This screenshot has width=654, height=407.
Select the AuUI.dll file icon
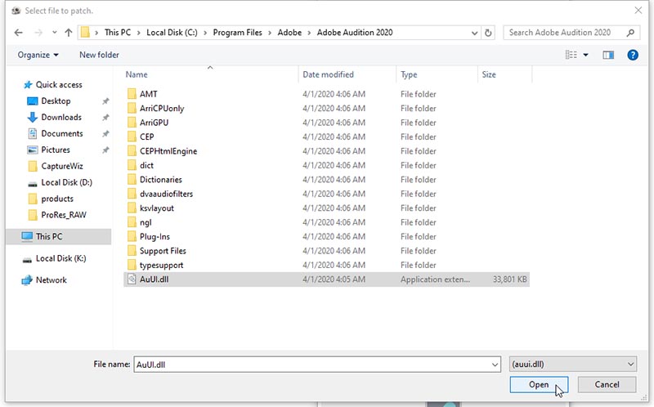132,279
